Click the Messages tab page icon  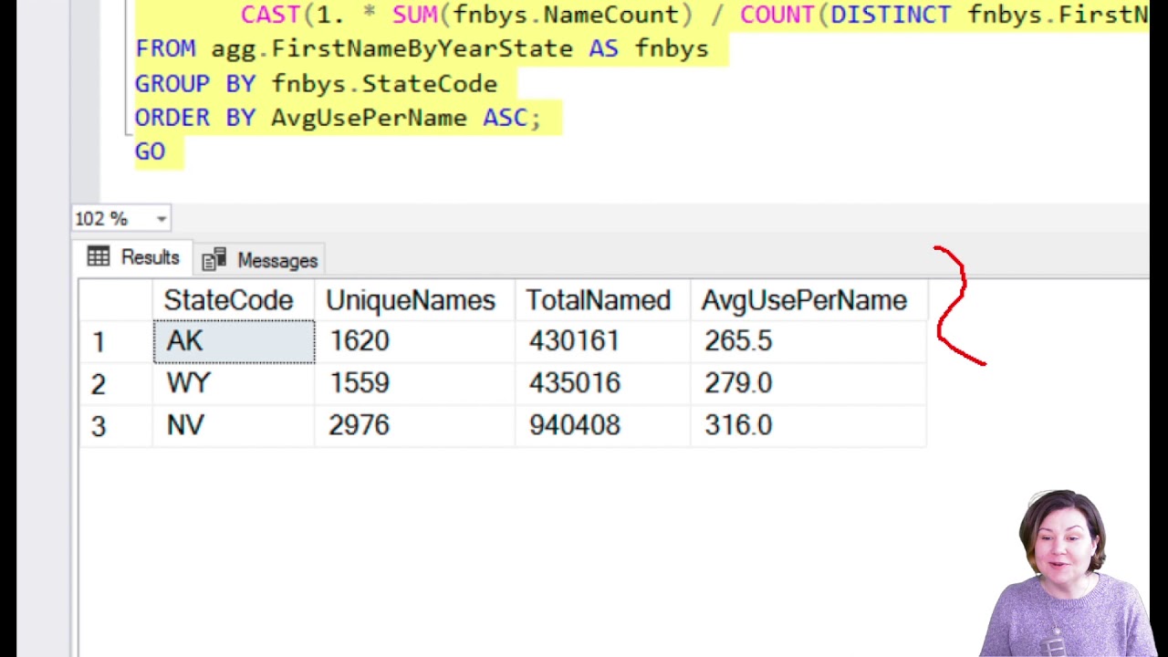click(214, 261)
